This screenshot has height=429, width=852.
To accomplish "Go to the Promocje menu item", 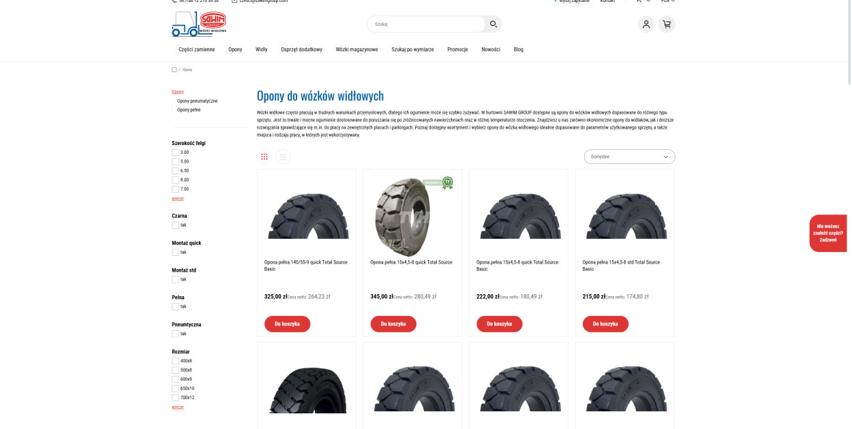I will 457,50.
